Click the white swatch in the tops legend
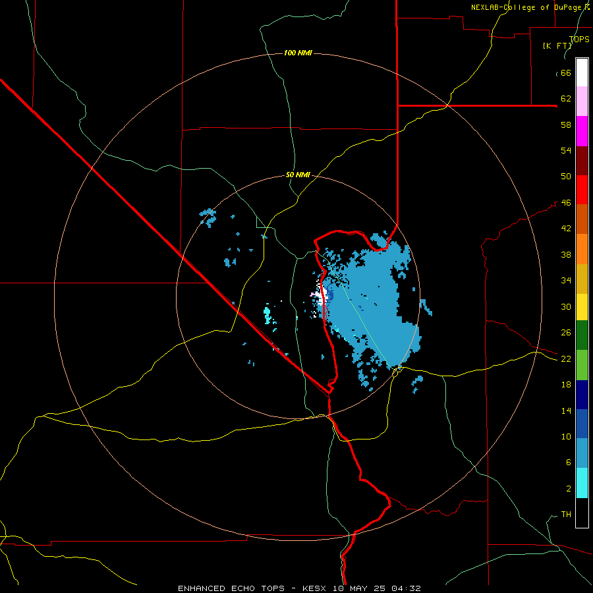This screenshot has height=593, width=593. [582, 72]
